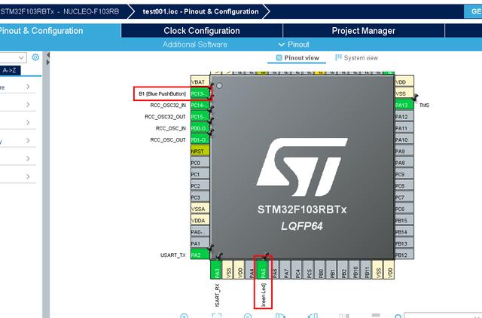Screen dimensions: 482x318
Task: Click the VBAT pin
Action: [200, 82]
